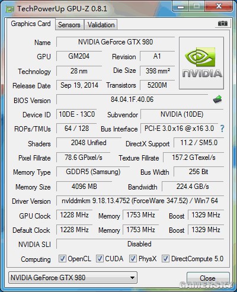The height and width of the screenshot is (292, 237).
Task: Minimize the GPU-Z window
Action: coord(181,7)
